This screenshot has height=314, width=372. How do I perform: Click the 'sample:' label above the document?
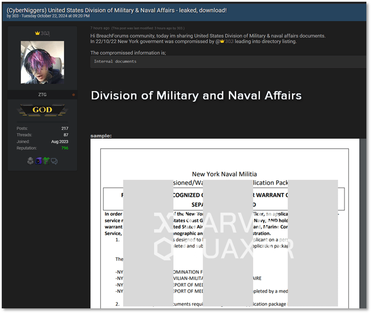click(98, 136)
